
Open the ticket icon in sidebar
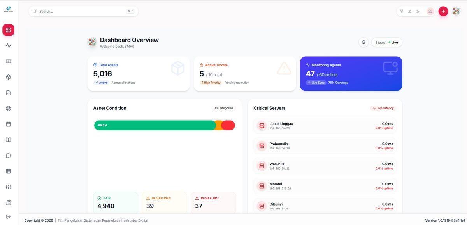(x=8, y=61)
